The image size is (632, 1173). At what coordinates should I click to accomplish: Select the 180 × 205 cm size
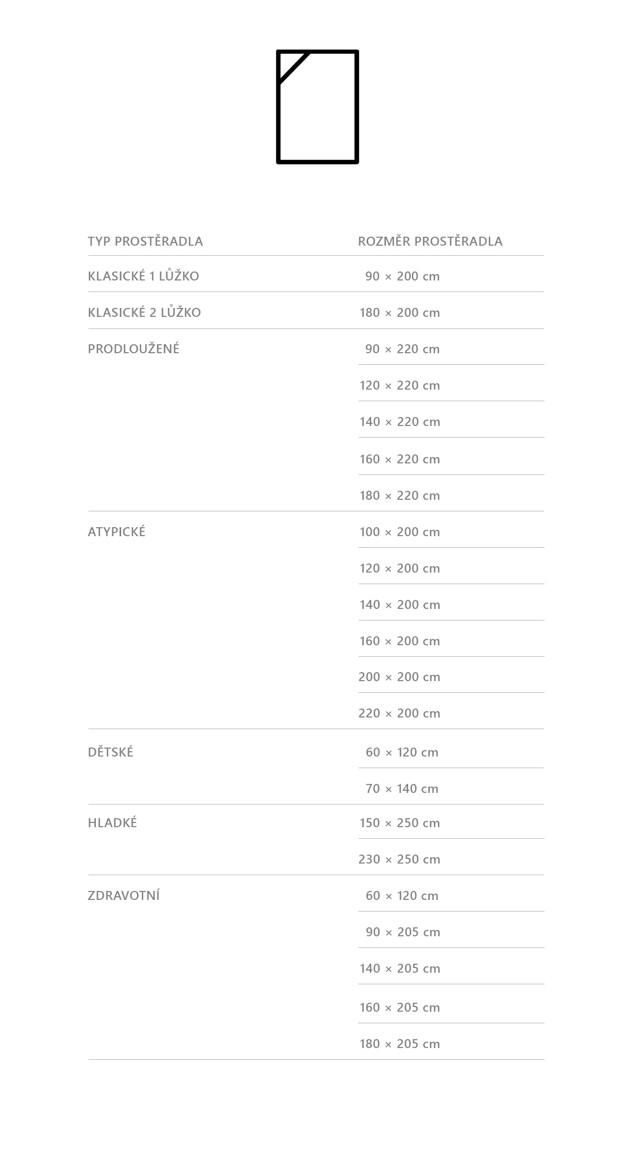[x=400, y=1044]
